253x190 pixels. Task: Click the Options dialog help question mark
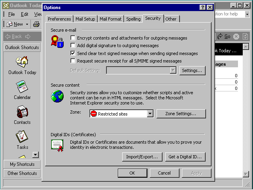tap(203, 7)
